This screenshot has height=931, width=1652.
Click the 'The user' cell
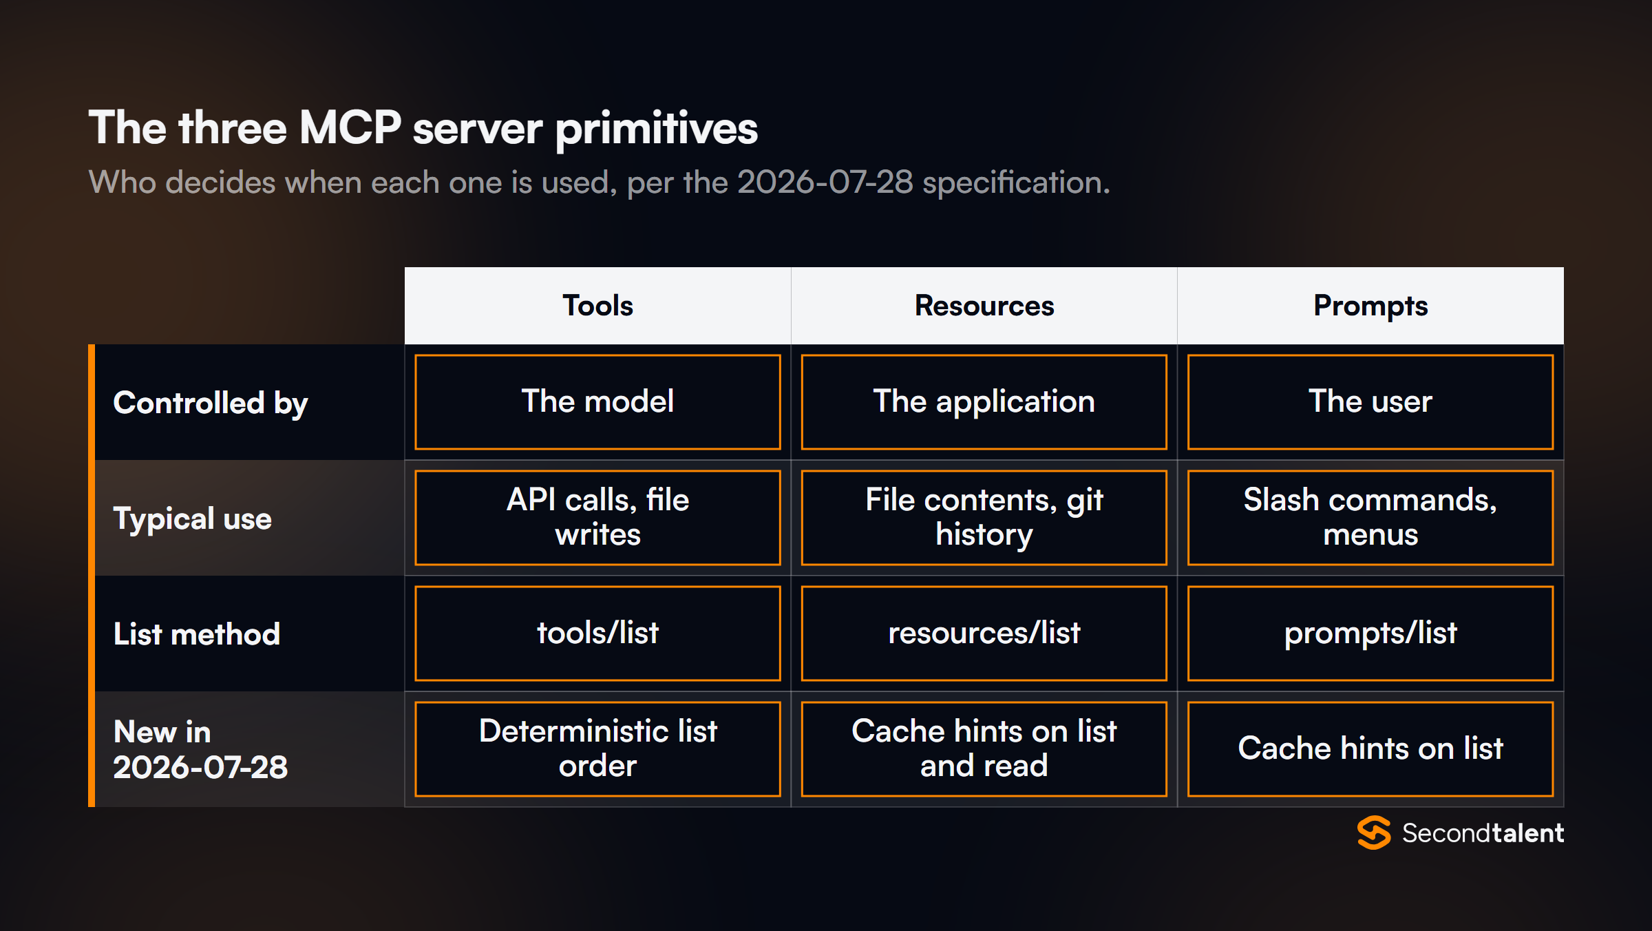(1370, 402)
